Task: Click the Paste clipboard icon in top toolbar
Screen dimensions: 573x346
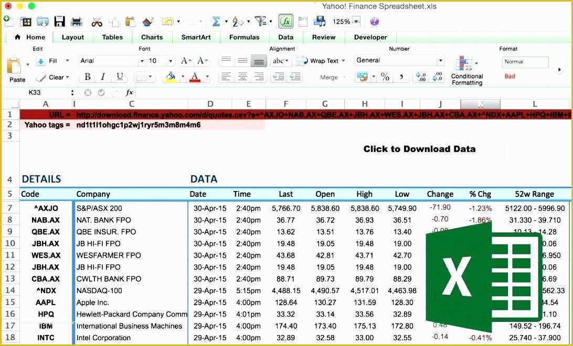Action: (x=131, y=22)
